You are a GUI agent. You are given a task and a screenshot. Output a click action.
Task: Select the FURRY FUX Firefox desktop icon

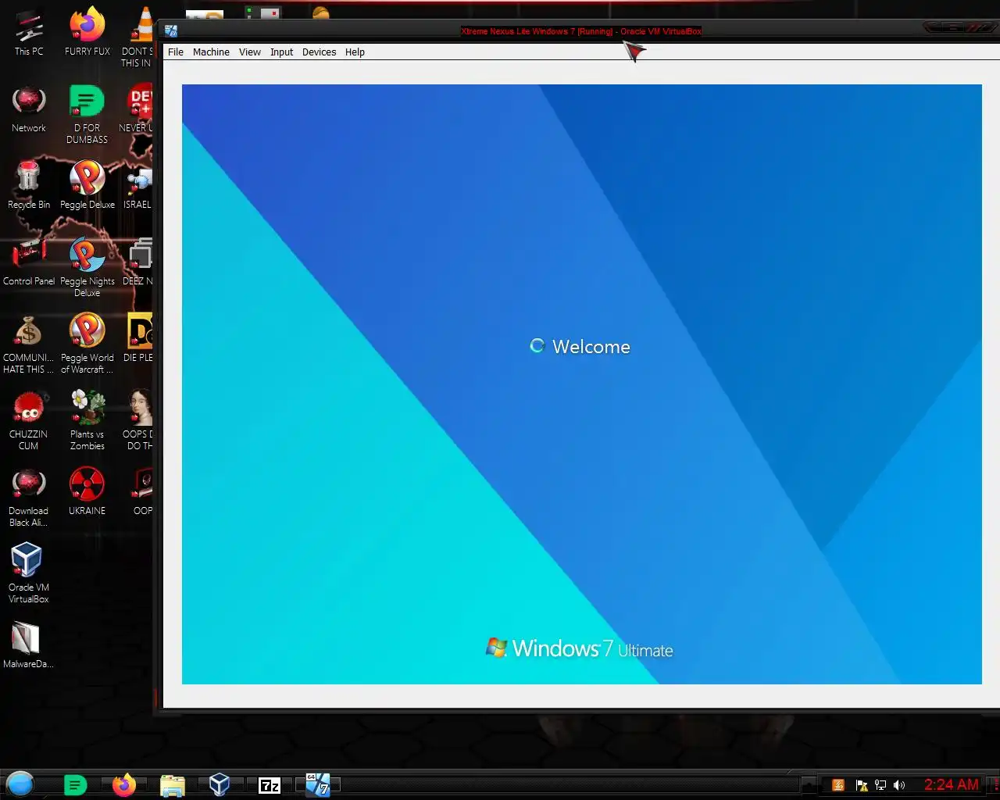click(87, 33)
